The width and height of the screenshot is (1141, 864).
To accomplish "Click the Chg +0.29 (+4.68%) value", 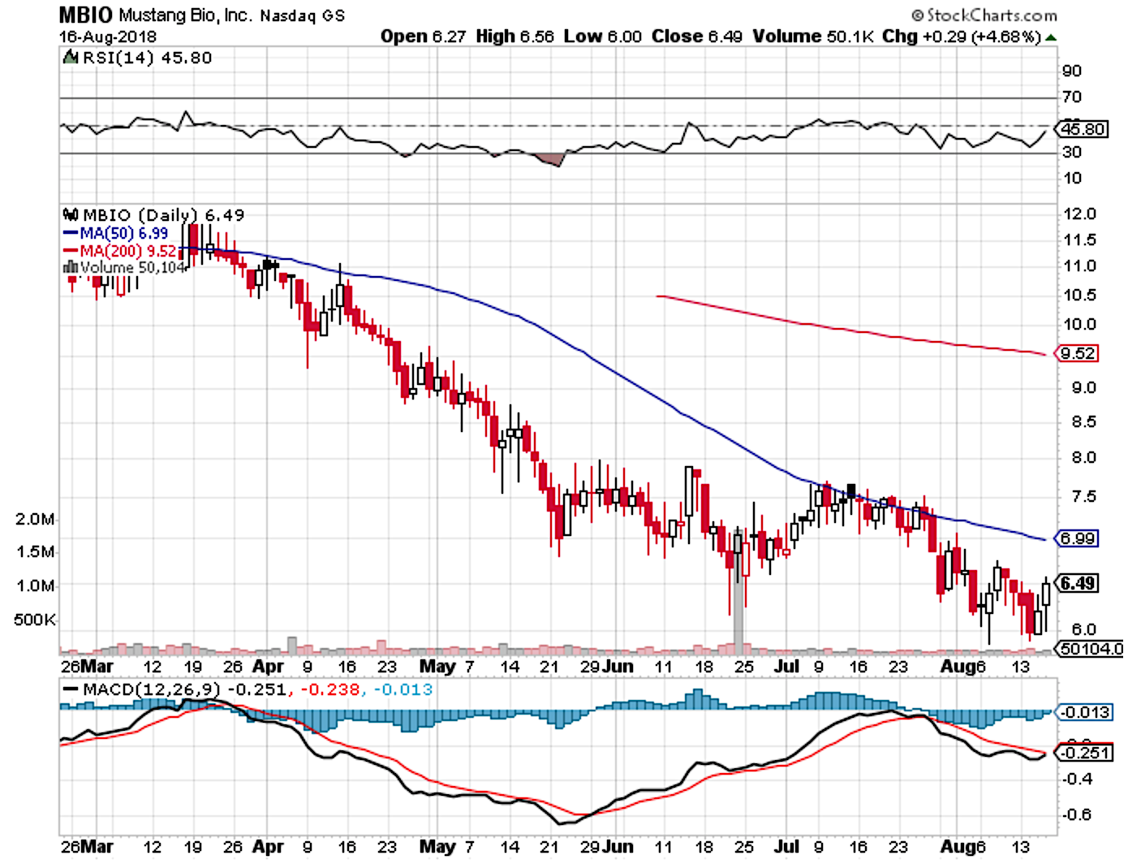I will (961, 37).
